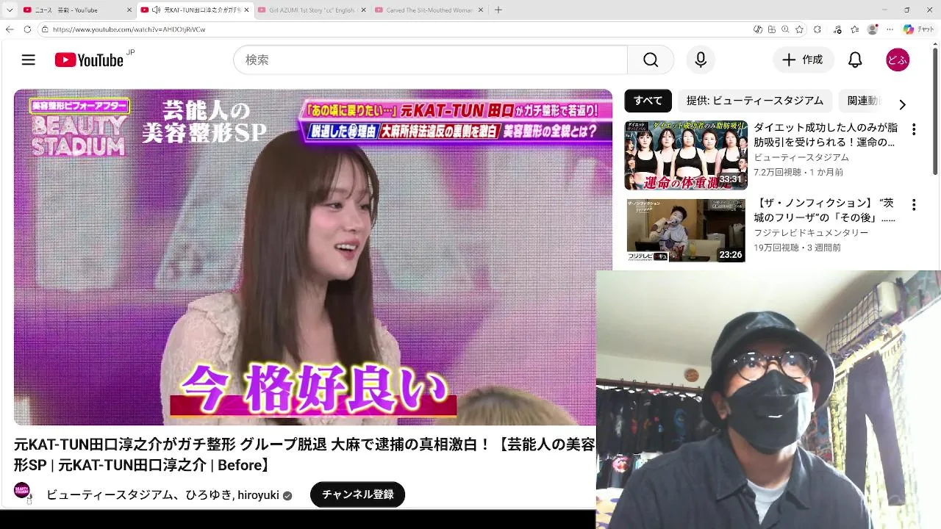The height and width of the screenshot is (529, 941).
Task: Open options menu for ダイエット video
Action: [x=914, y=129]
